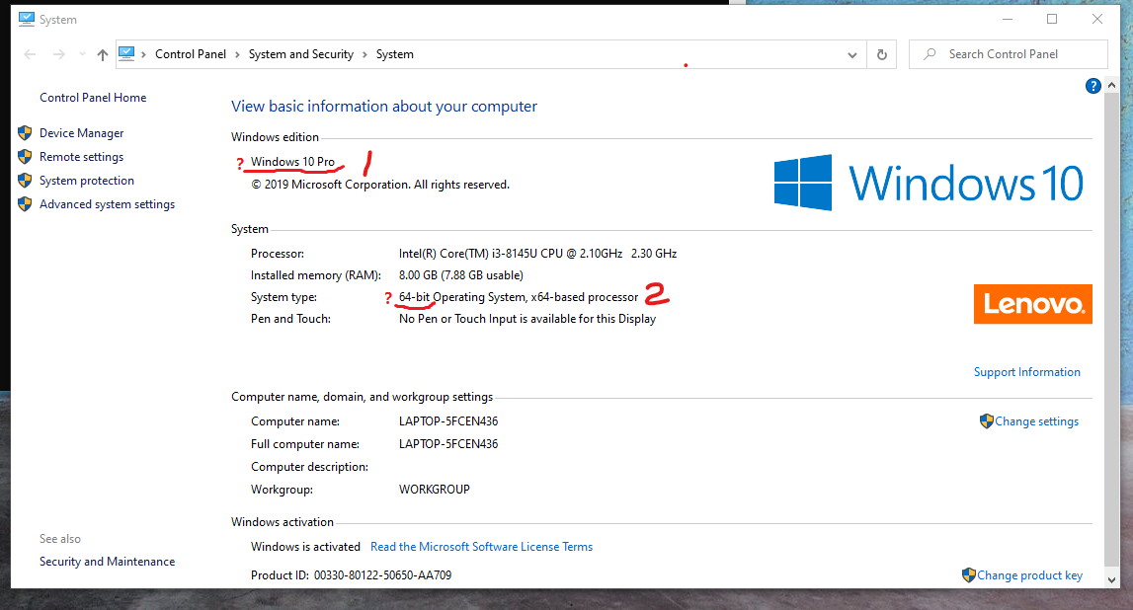Click shield icon beside Change product key

[969, 574]
